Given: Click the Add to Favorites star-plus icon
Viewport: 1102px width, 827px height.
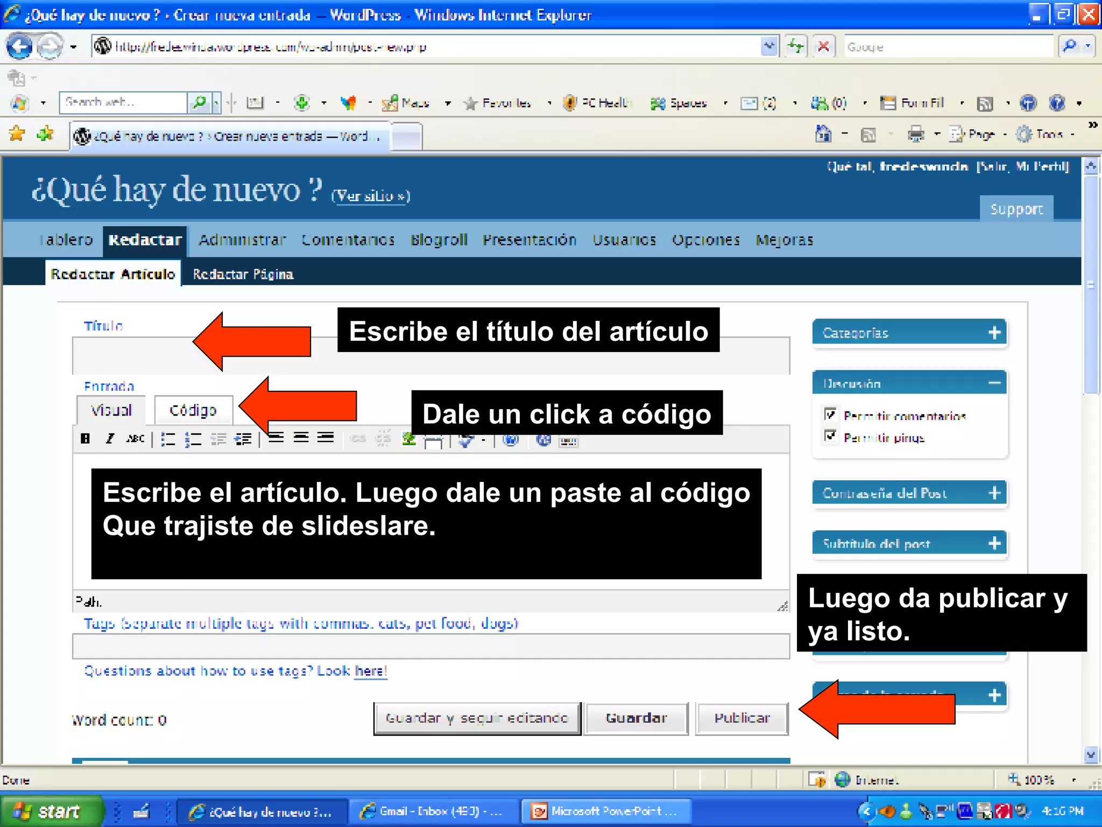Looking at the screenshot, I should point(46,133).
